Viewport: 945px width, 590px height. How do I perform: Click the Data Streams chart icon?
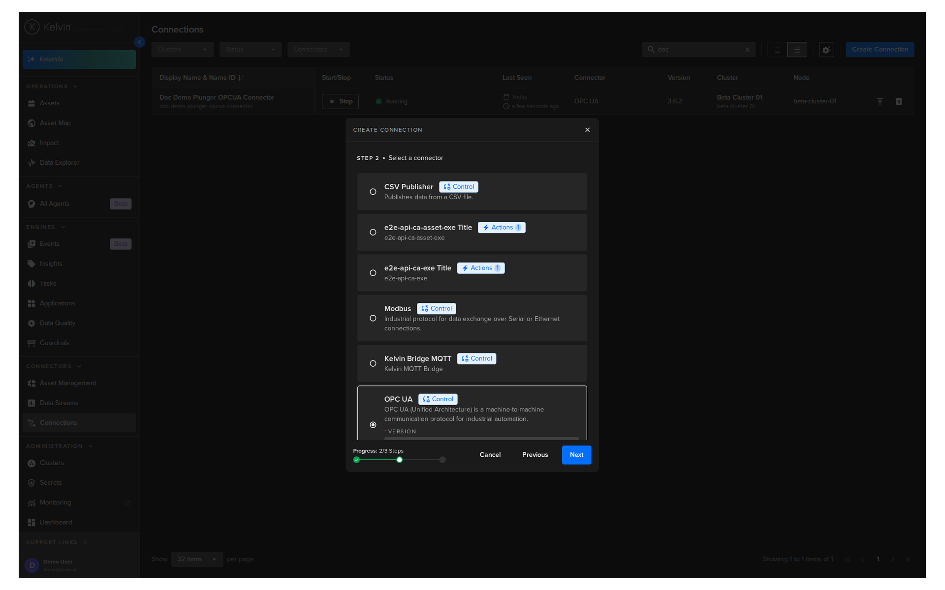point(31,403)
